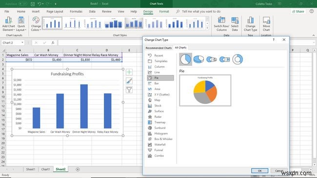317x178 pixels.
Task: Choose Surface chart category
Action: pos(160,111)
